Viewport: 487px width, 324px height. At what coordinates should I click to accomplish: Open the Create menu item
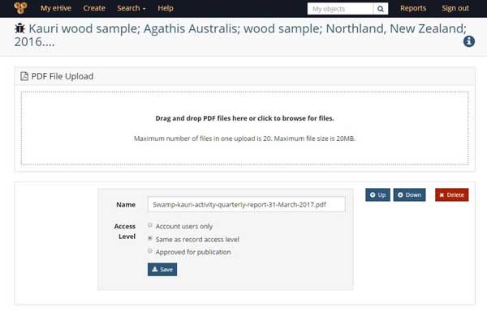(x=94, y=8)
